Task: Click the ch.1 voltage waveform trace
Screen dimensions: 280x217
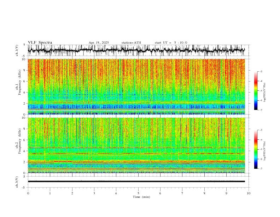Action: pyautogui.click(x=136, y=50)
